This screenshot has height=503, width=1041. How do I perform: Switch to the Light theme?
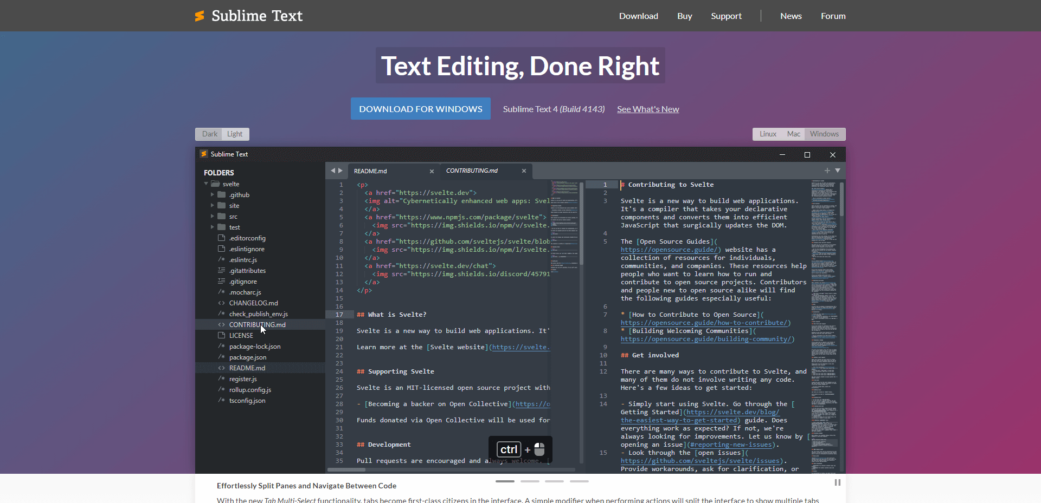[235, 134]
